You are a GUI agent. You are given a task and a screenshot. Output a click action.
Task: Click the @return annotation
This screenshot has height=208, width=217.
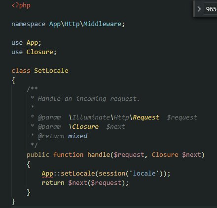pyautogui.click(x=51, y=136)
